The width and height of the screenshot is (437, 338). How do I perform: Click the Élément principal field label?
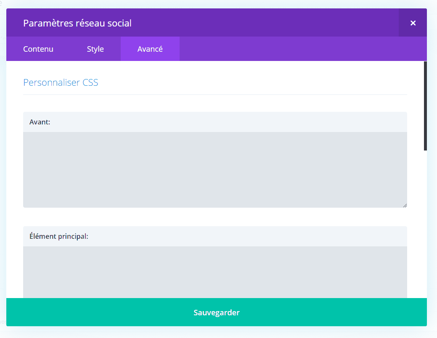(x=58, y=236)
